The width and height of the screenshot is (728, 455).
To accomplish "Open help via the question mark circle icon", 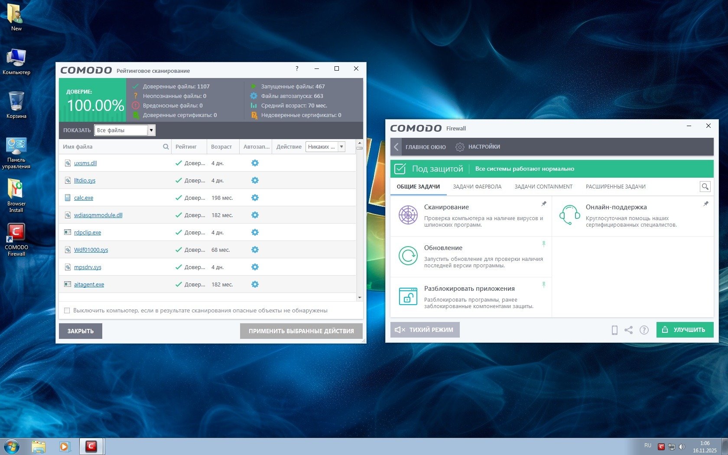I will [x=644, y=330].
